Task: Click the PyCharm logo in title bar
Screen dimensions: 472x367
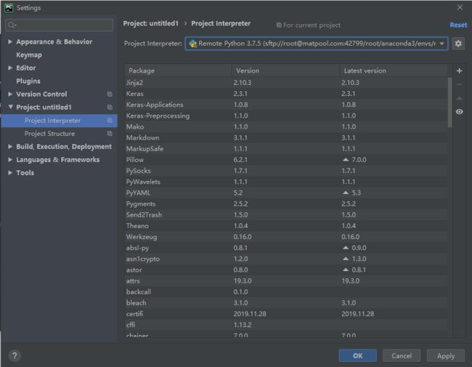Action: point(9,7)
